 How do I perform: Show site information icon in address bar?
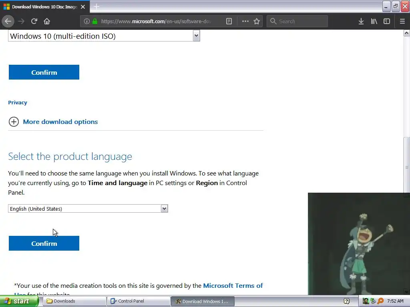86,21
